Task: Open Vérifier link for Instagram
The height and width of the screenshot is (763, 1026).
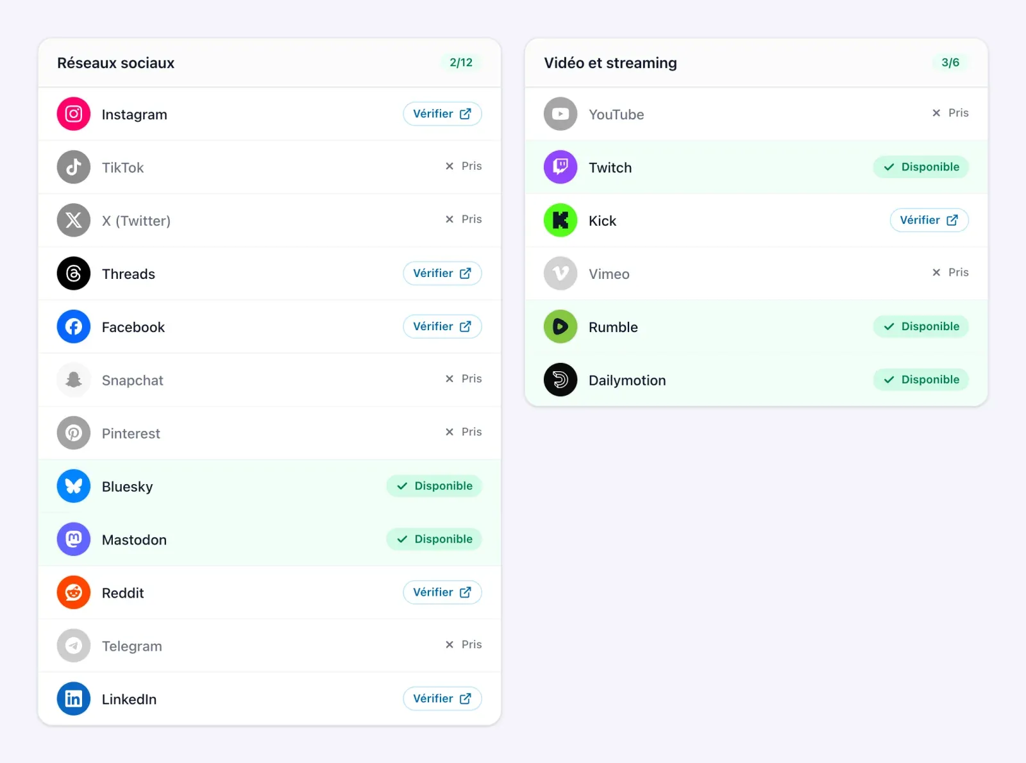Action: point(442,114)
